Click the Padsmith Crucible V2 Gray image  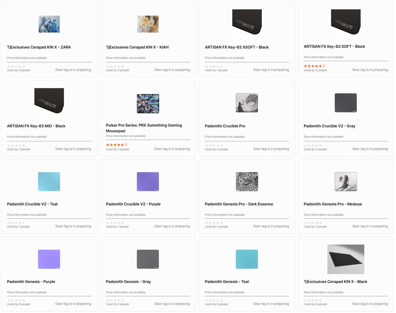pyautogui.click(x=346, y=103)
